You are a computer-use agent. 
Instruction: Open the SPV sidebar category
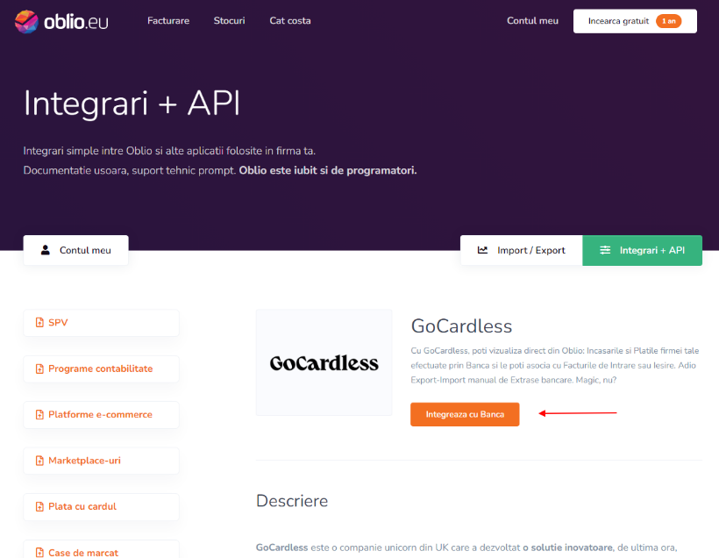click(x=101, y=323)
